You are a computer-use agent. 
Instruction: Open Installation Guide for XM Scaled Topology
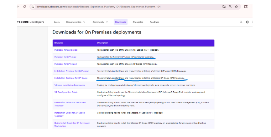pyautogui.click(x=70, y=104)
